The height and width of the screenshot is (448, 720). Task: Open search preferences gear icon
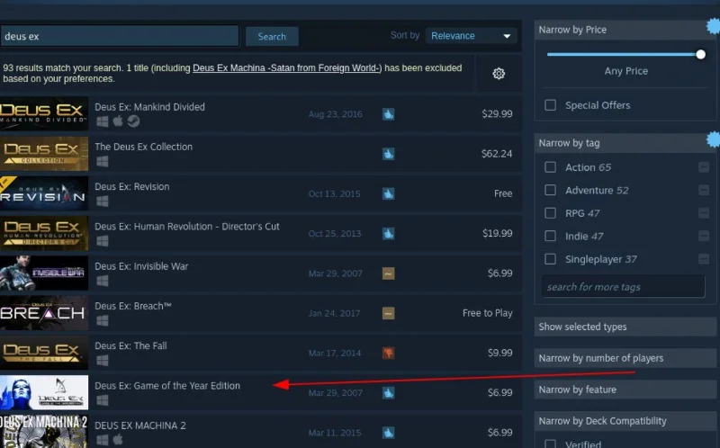pyautogui.click(x=499, y=74)
